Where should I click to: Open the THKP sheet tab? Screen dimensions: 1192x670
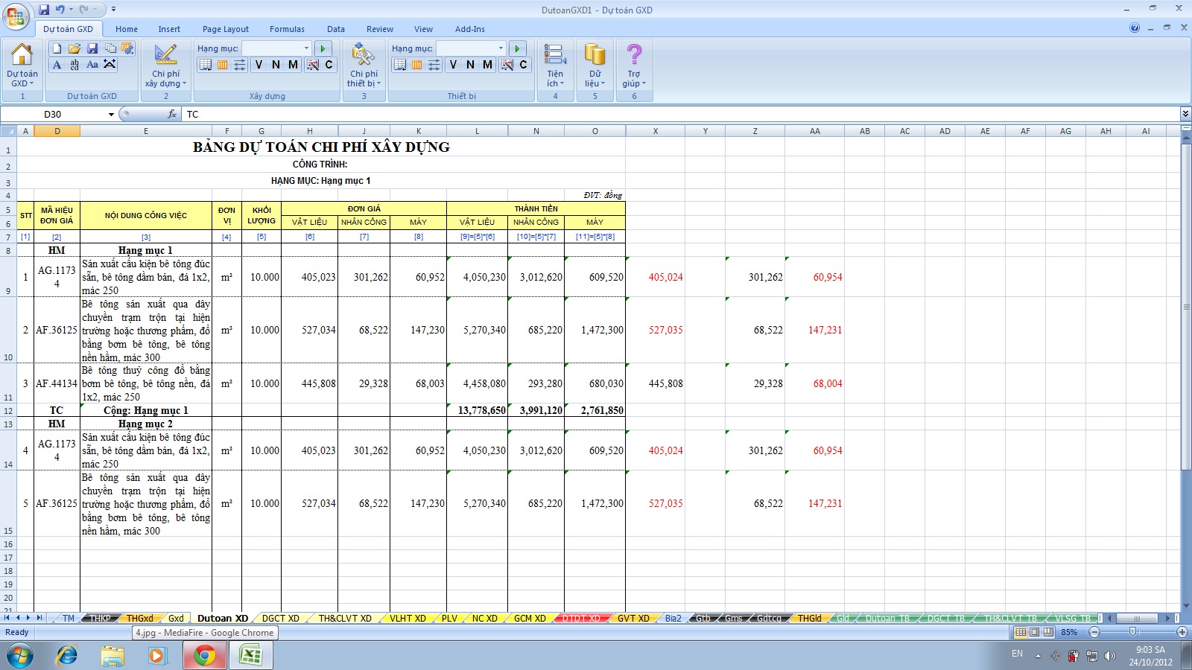tap(101, 619)
